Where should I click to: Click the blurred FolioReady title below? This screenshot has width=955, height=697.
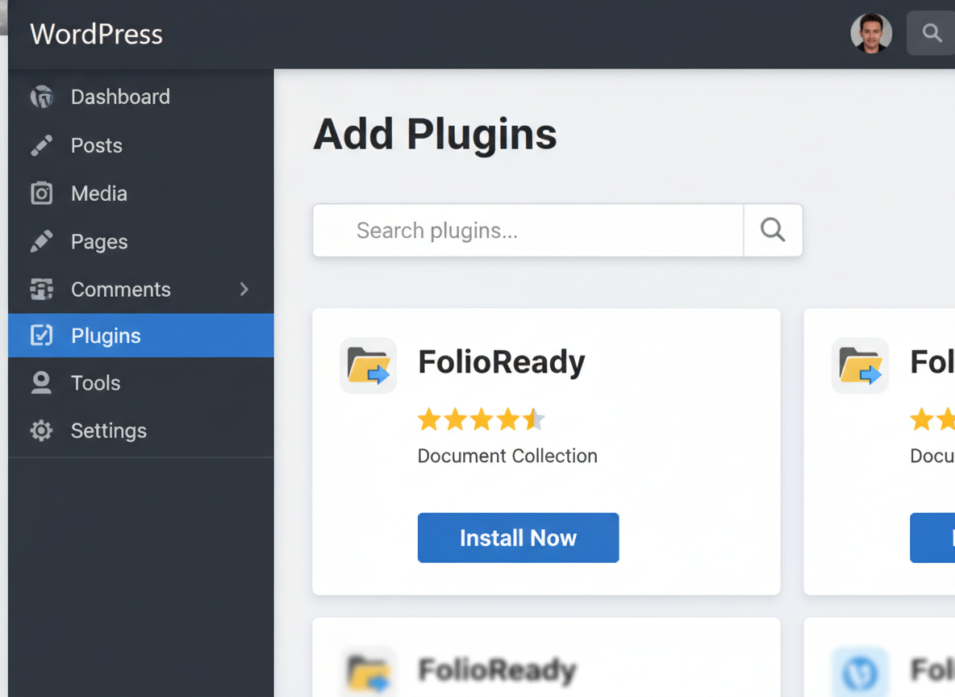[x=497, y=670]
